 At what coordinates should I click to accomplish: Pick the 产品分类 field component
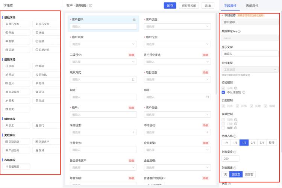[16, 150]
